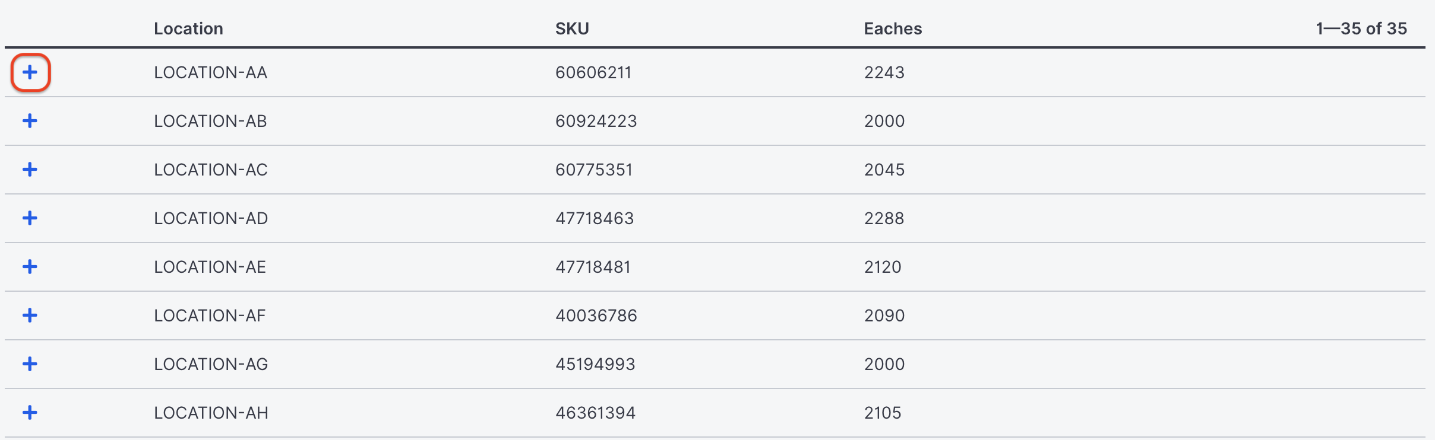Screen dimensions: 1435x440
Task: Expand the LOCATION-AA row plus icon
Action: [x=30, y=72]
